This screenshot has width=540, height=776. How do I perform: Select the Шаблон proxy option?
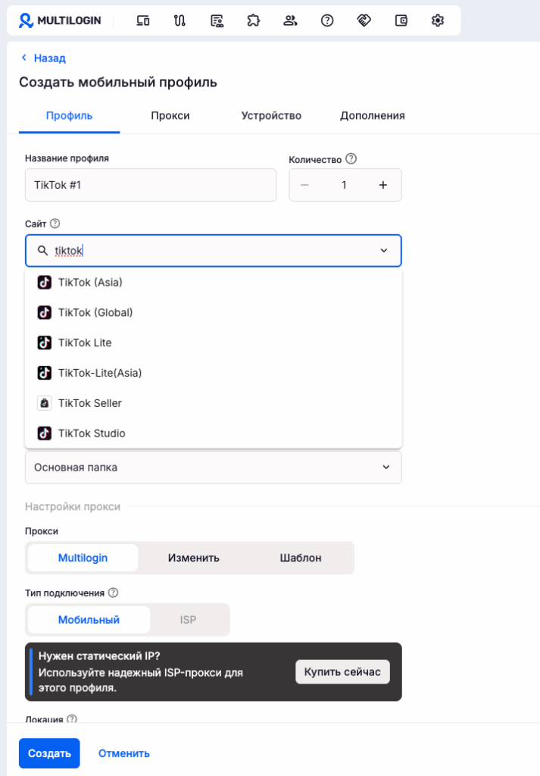pyautogui.click(x=301, y=558)
